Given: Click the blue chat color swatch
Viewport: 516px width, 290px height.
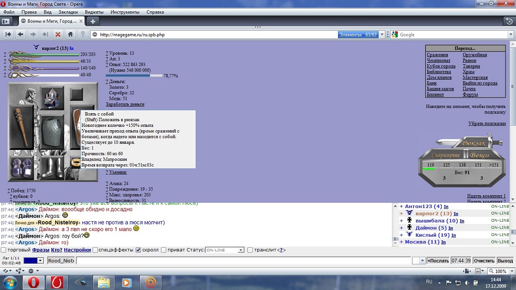Looking at the screenshot, I should pyautogui.click(x=31, y=261).
